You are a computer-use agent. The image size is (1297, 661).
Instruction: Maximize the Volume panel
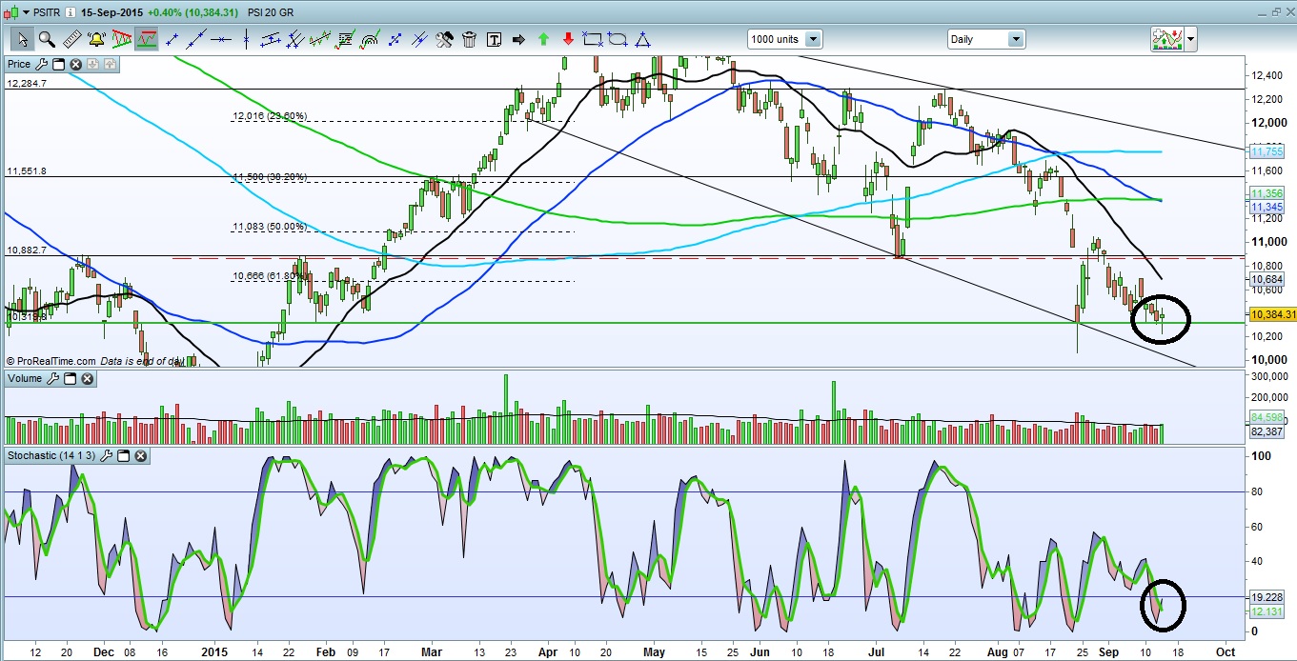coord(70,379)
